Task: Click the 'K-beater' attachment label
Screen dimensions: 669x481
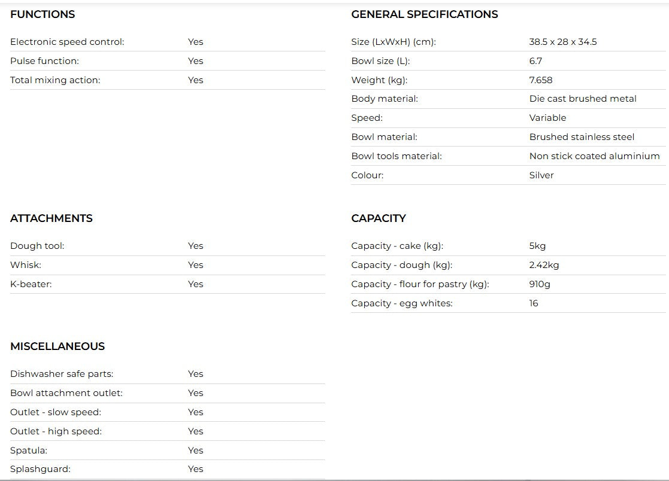Action: 31,284
